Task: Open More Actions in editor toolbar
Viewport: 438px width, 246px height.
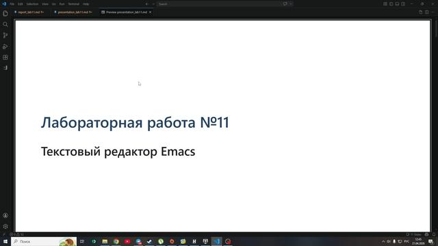Action: (x=433, y=12)
